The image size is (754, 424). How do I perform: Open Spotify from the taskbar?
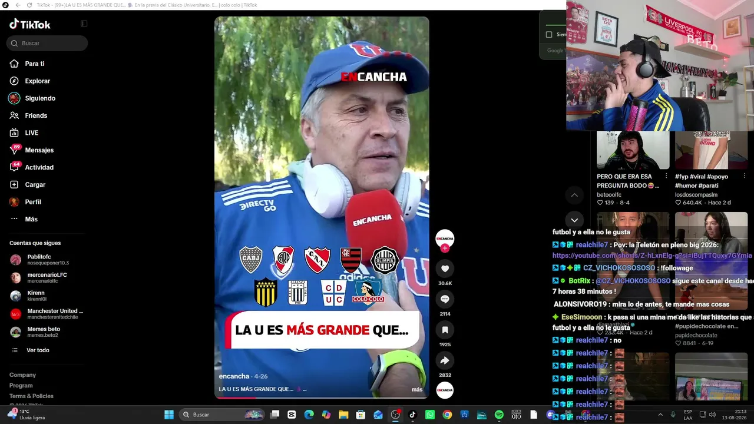coord(499,415)
